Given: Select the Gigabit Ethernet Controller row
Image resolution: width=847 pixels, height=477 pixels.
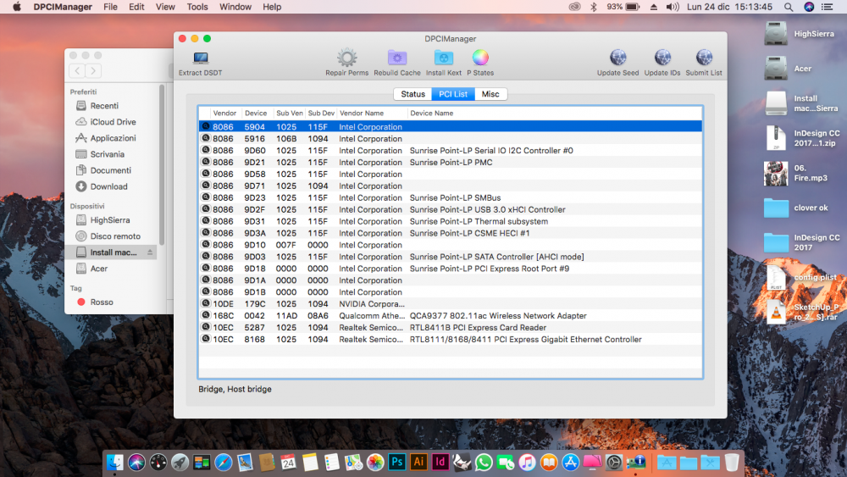Looking at the screenshot, I should point(451,340).
